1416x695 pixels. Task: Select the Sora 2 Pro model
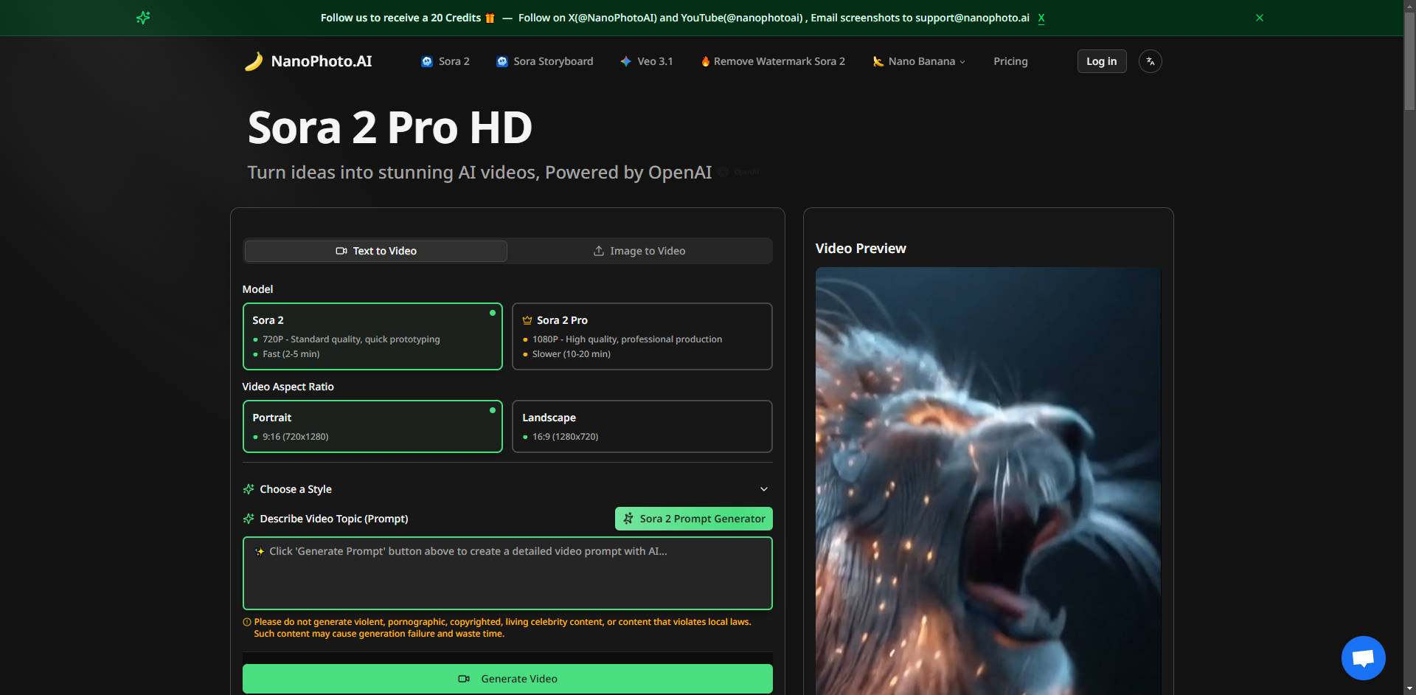click(x=642, y=336)
